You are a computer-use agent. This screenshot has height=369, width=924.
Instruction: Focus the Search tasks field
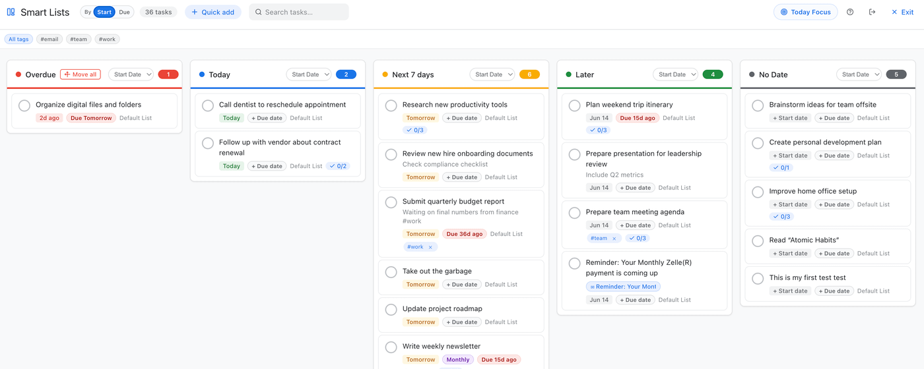pos(299,12)
